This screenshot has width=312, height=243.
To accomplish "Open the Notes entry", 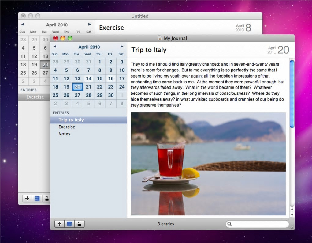I will click(x=88, y=134).
